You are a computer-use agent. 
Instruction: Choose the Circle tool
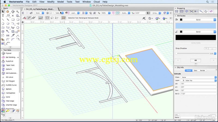coord(3,24)
